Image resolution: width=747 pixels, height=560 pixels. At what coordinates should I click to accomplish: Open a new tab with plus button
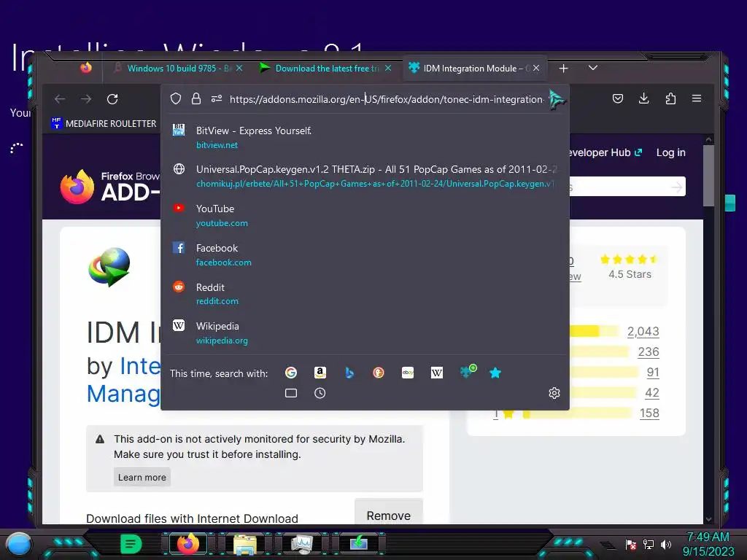tap(564, 69)
